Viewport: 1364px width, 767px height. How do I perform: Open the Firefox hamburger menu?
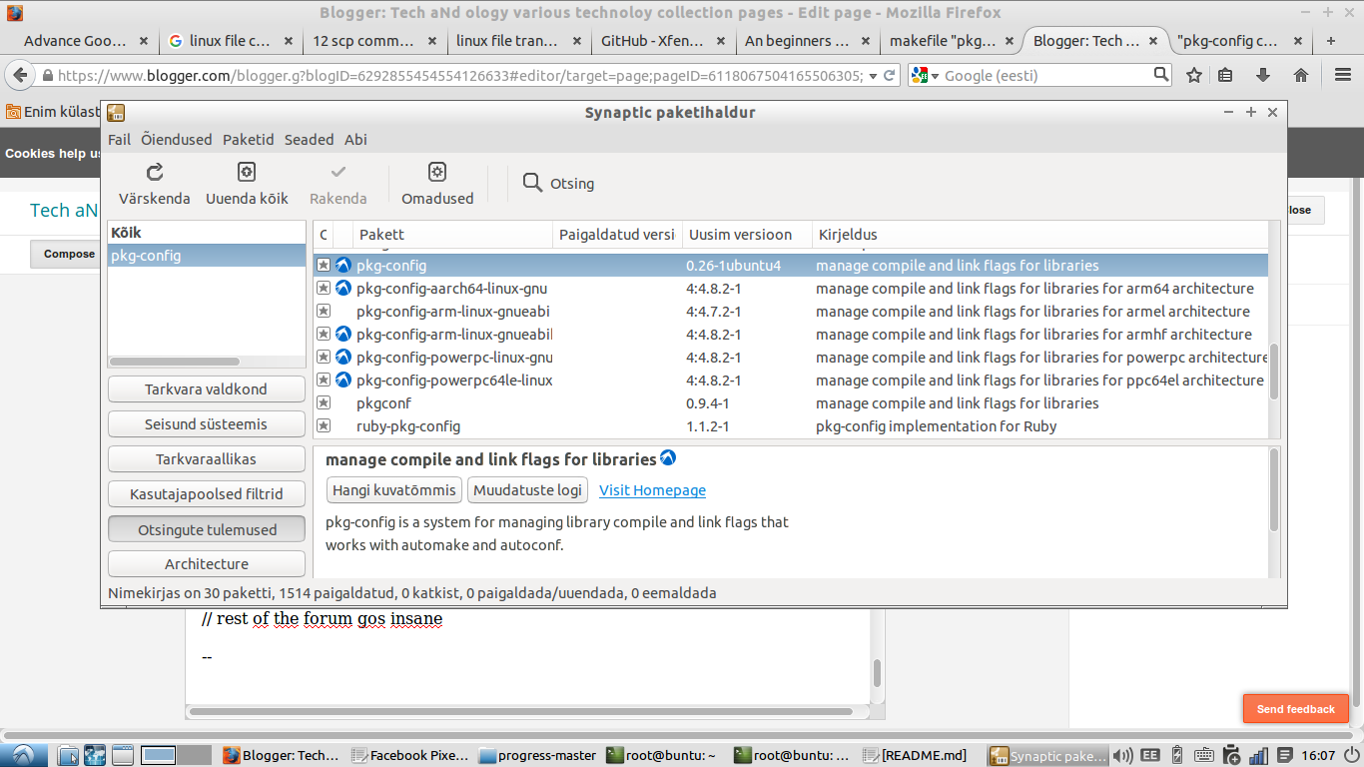pyautogui.click(x=1343, y=75)
